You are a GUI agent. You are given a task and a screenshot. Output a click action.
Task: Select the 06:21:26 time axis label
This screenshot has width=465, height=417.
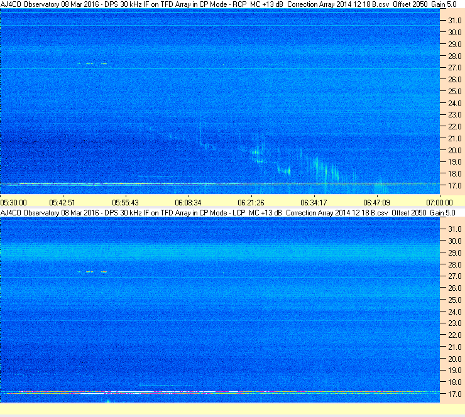coord(251,203)
